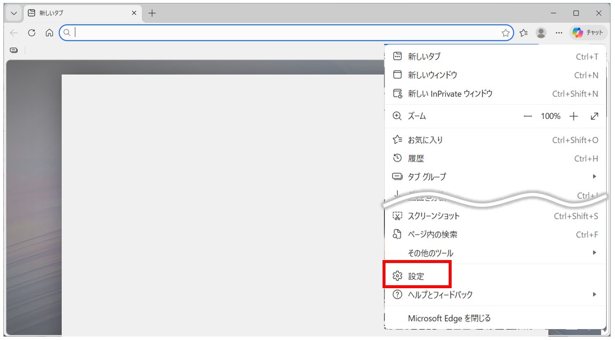Click zoom increase plus control
This screenshot has width=615, height=340.
(x=573, y=116)
